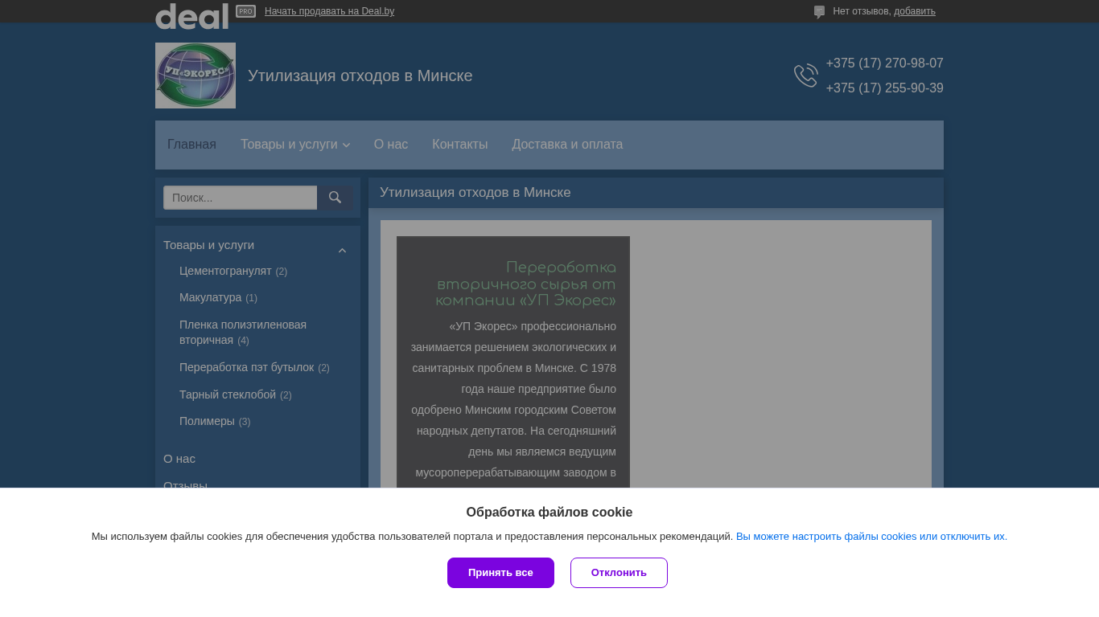Viewport: 1099px width, 617px height.
Task: Click phone number +375 (17) 255-90-39
Action: tap(884, 88)
